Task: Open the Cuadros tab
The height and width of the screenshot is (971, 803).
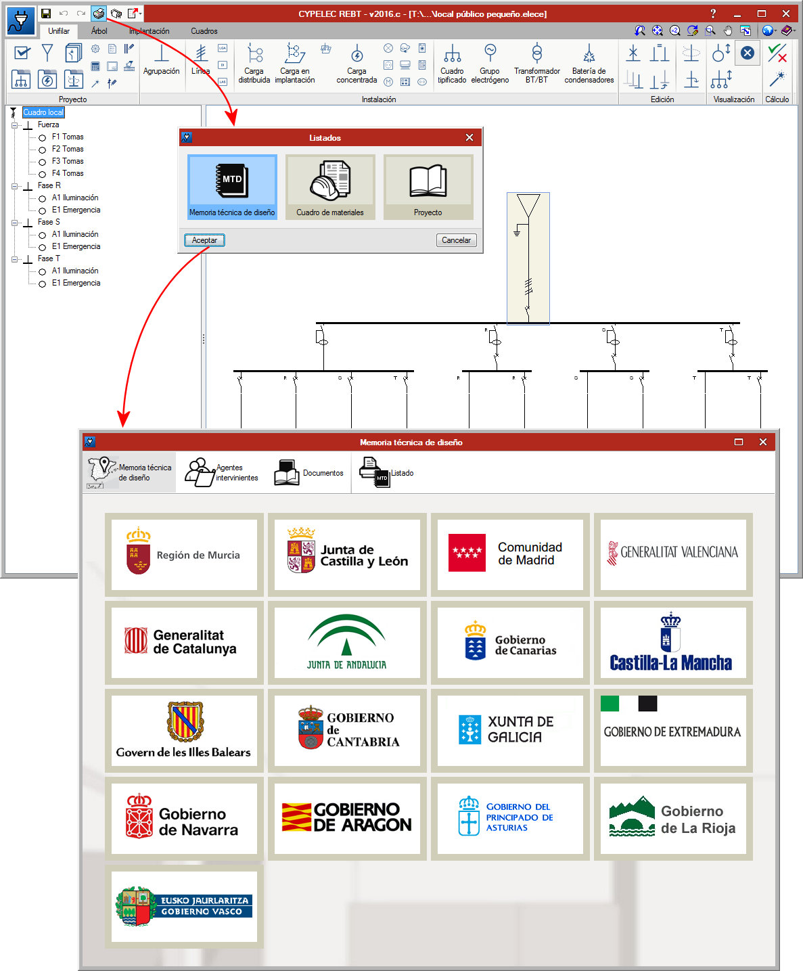Action: point(204,31)
